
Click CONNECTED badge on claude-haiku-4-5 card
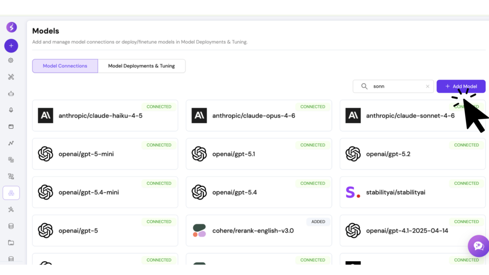click(159, 106)
